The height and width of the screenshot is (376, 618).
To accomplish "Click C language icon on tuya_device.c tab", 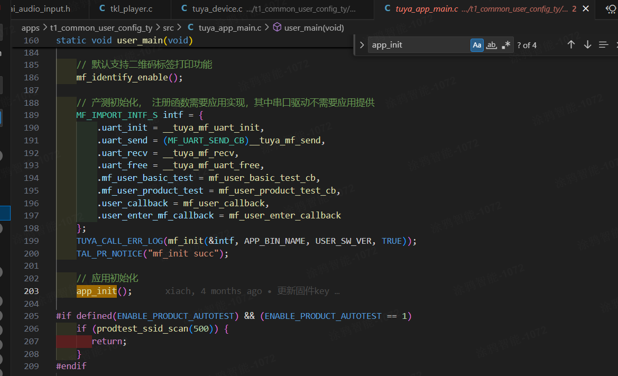I will 184,8.
